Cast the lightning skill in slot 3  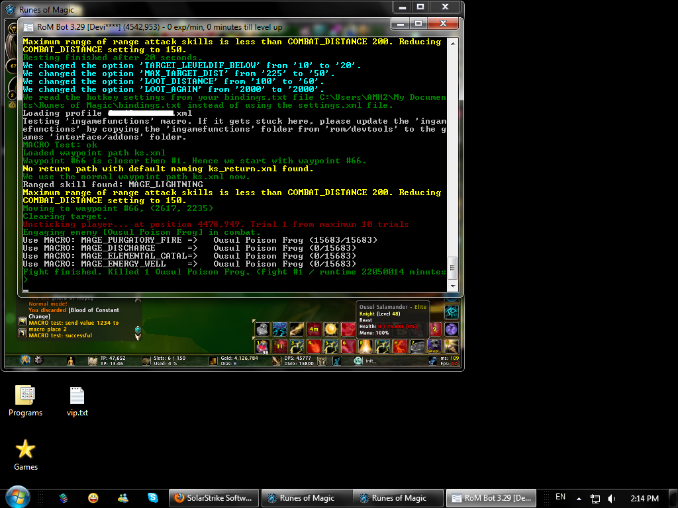point(297,347)
